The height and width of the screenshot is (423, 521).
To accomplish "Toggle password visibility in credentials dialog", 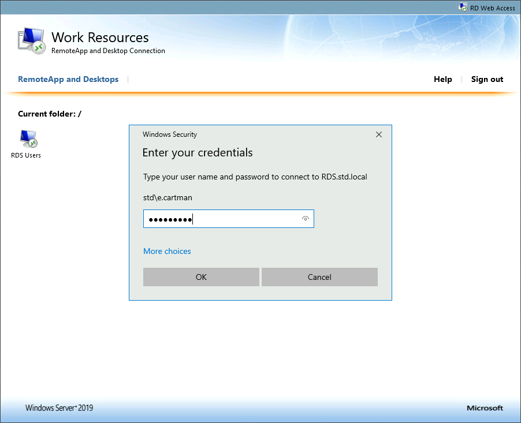I will [x=304, y=219].
